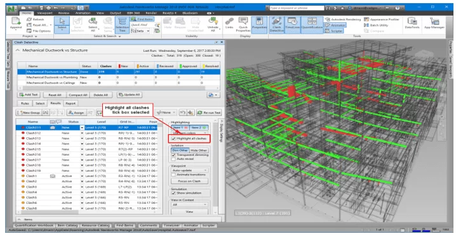Click the Delete All button

tap(100, 95)
